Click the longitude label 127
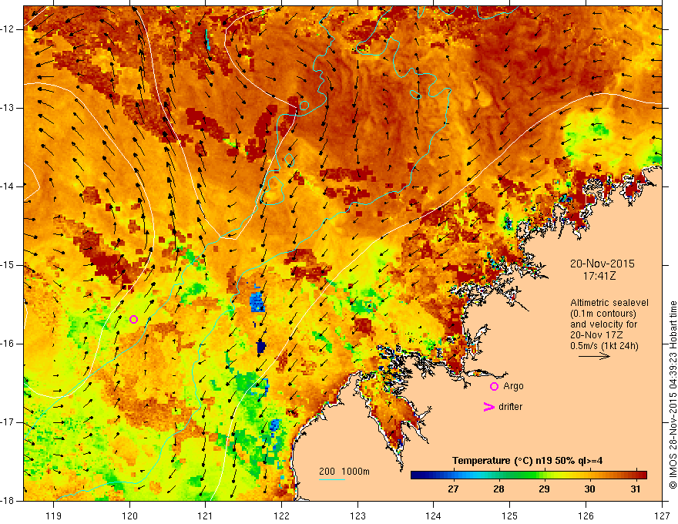 pos(662,516)
